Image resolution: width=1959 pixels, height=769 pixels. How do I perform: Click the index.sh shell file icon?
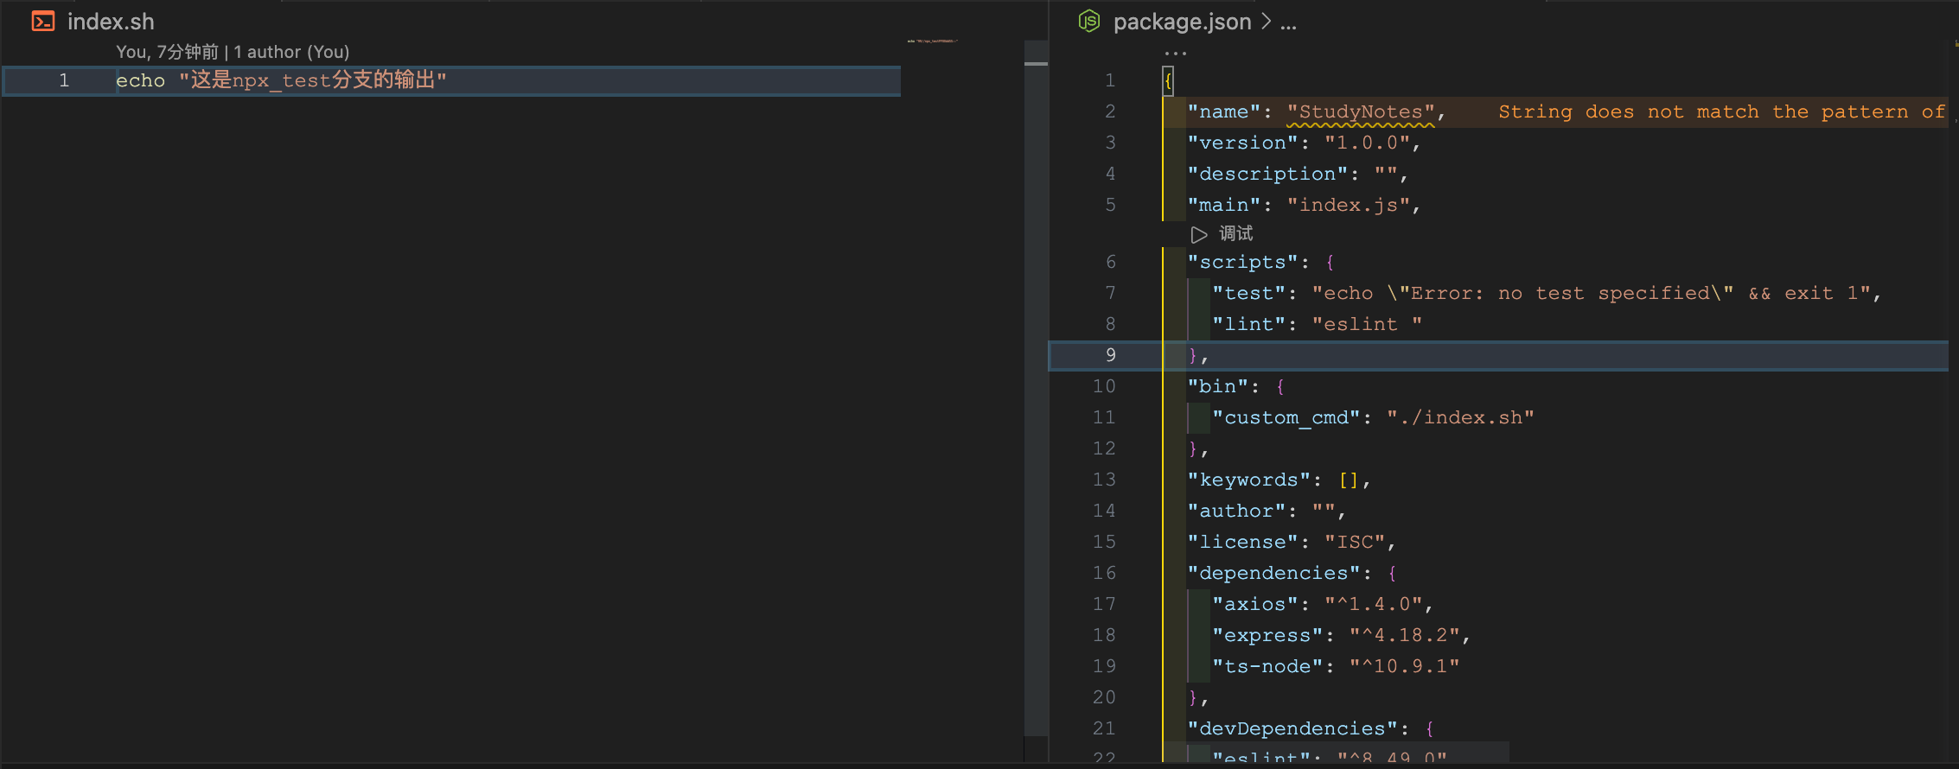pos(42,22)
